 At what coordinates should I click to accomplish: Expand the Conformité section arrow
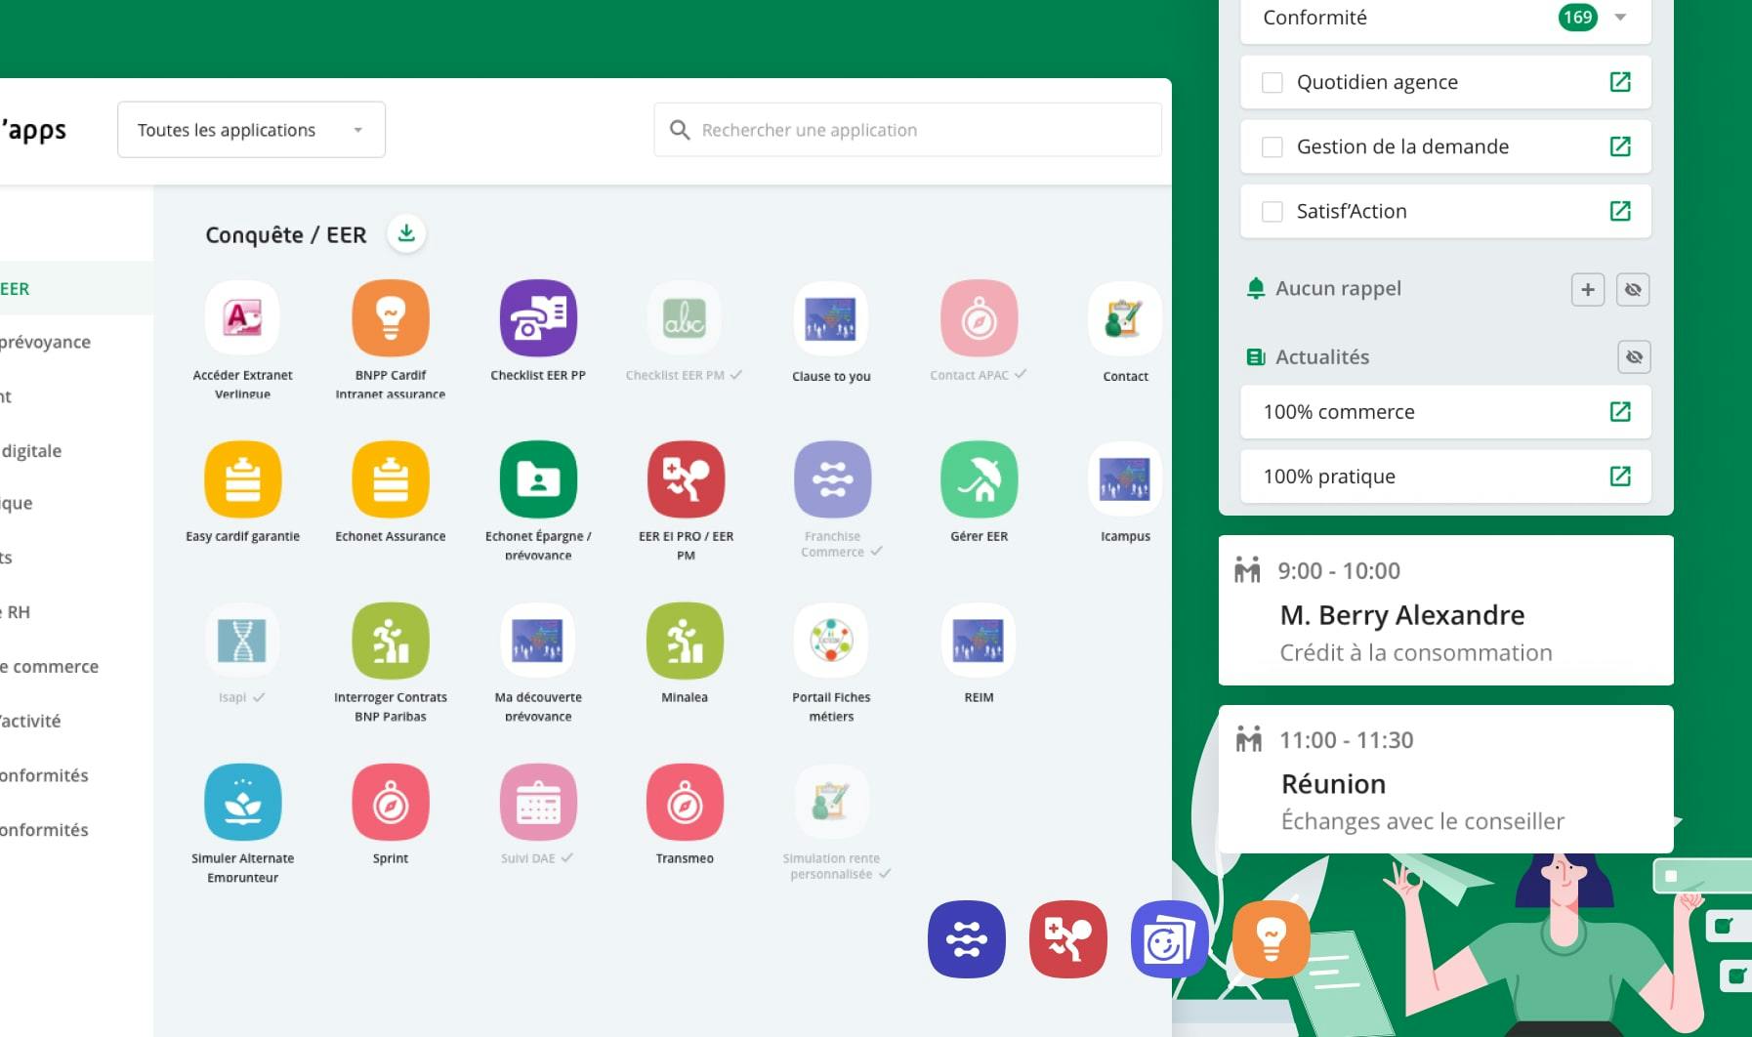[x=1620, y=18]
